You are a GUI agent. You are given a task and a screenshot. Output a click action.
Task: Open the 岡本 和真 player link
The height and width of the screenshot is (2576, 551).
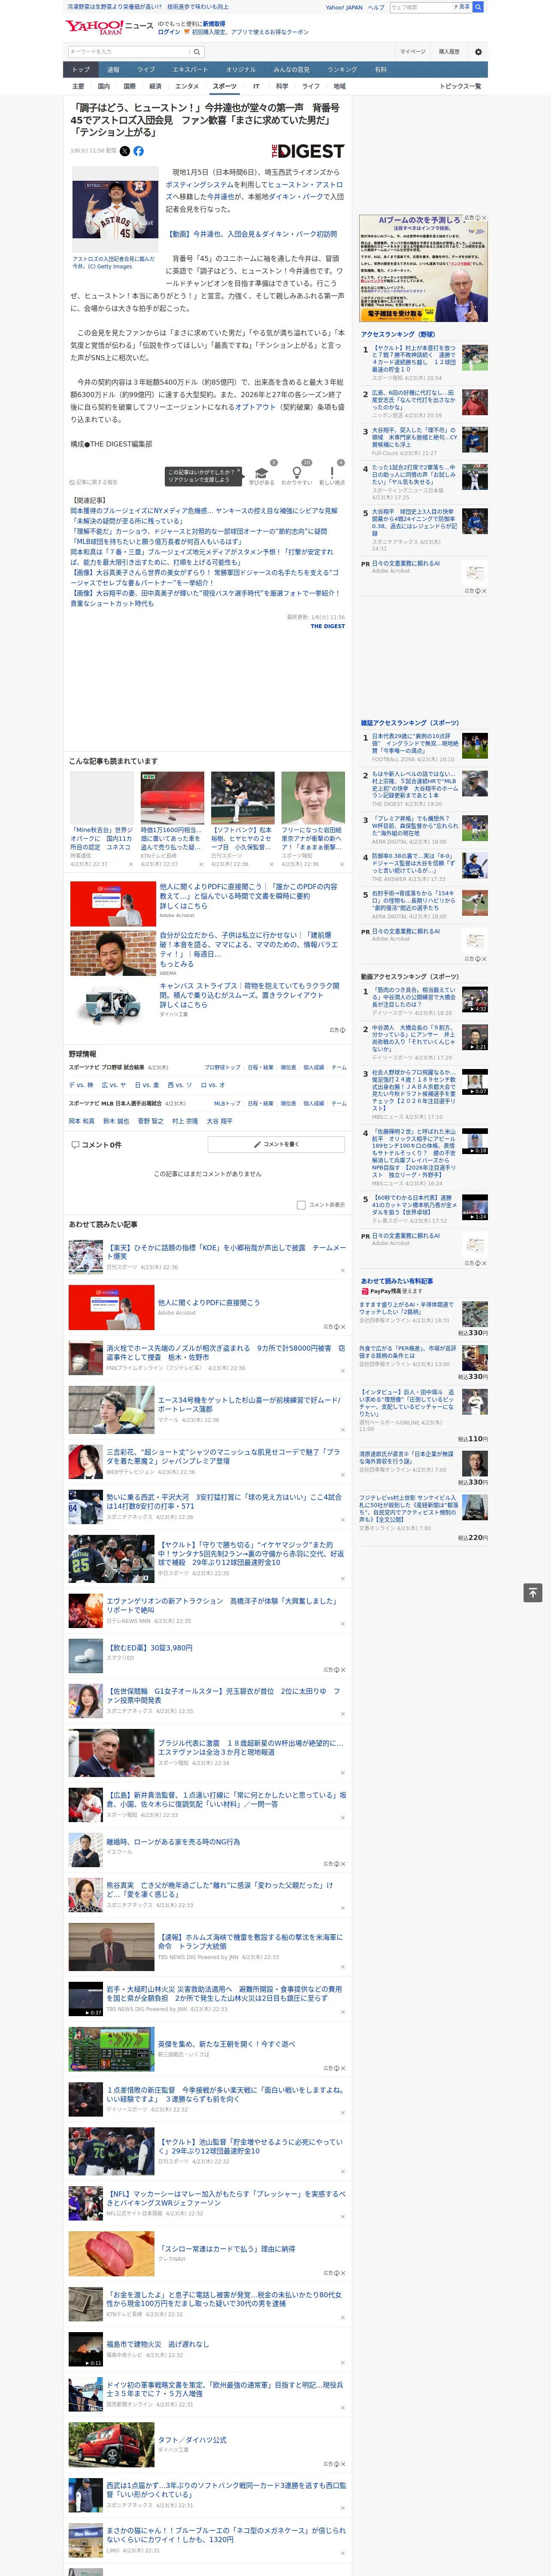point(82,1121)
